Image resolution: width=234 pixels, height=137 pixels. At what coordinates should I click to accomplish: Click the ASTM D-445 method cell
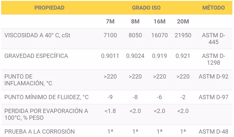click(x=213, y=39)
